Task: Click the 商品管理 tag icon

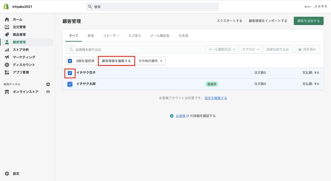Action: pos(7,35)
